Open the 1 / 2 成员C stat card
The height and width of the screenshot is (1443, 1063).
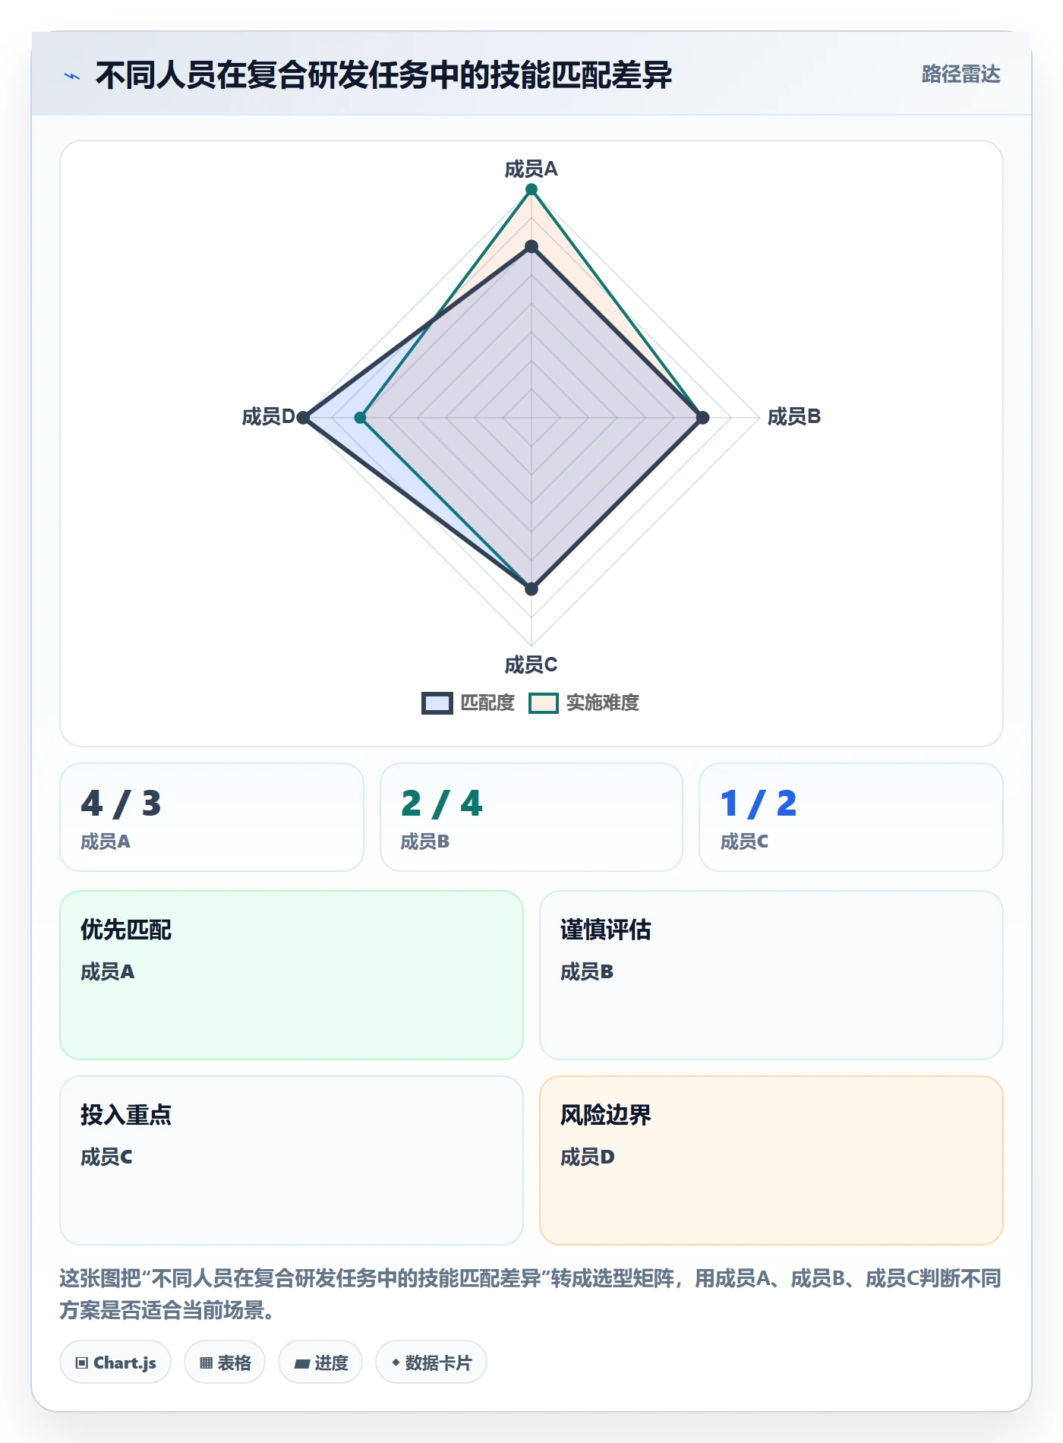tap(851, 817)
